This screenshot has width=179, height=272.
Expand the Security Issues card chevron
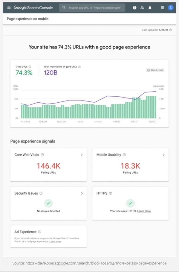(82, 193)
